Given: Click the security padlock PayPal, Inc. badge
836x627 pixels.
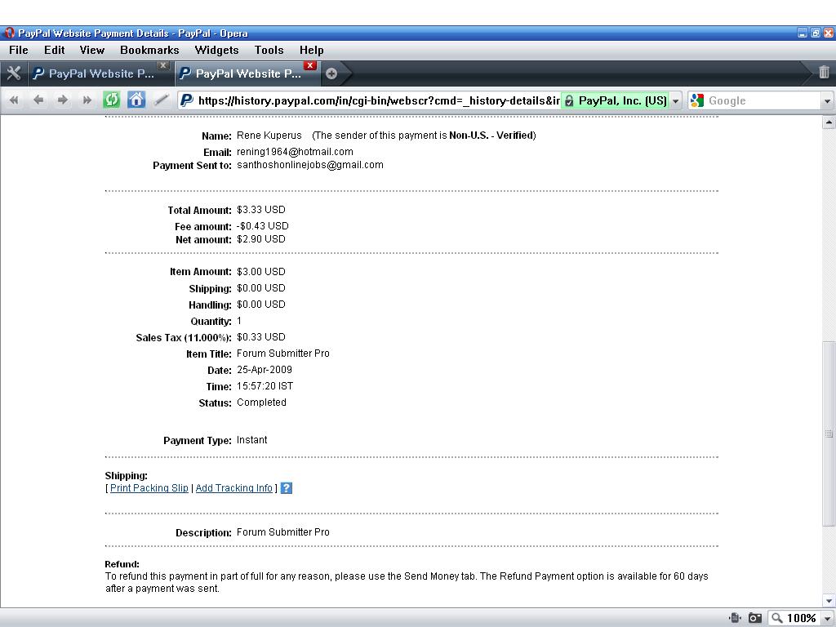Looking at the screenshot, I should click(x=616, y=100).
